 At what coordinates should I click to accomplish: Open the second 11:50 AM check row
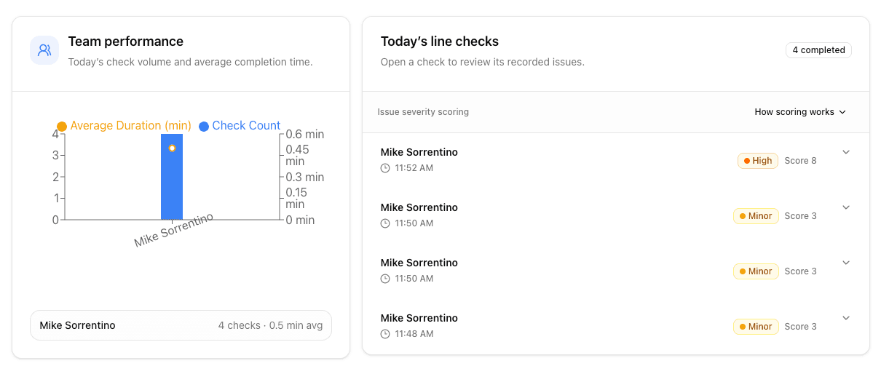point(616,271)
